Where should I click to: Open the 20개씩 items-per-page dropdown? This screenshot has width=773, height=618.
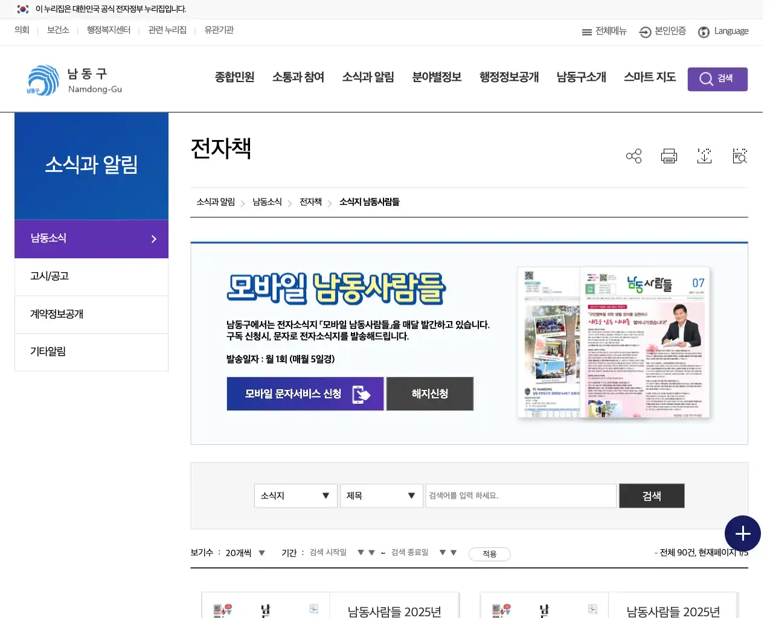tap(244, 552)
